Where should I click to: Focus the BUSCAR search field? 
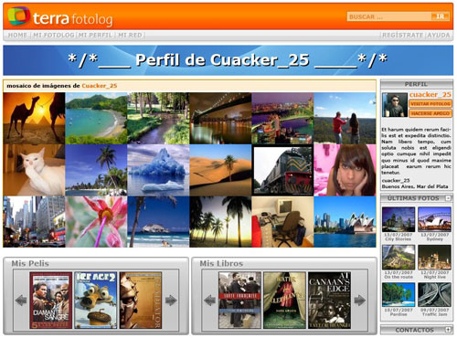(x=389, y=16)
